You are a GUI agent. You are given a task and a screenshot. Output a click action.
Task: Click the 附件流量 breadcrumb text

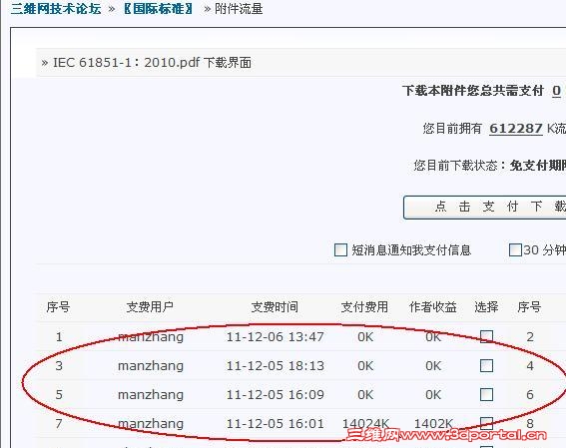tap(239, 9)
